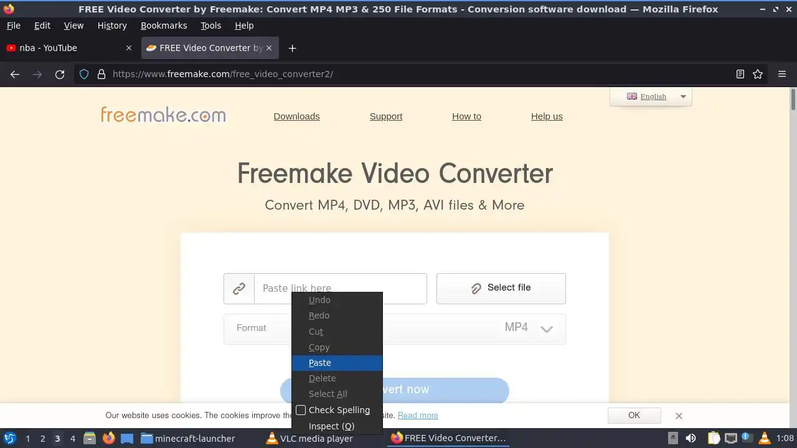Open the Tools menu
The height and width of the screenshot is (448, 797).
point(210,26)
